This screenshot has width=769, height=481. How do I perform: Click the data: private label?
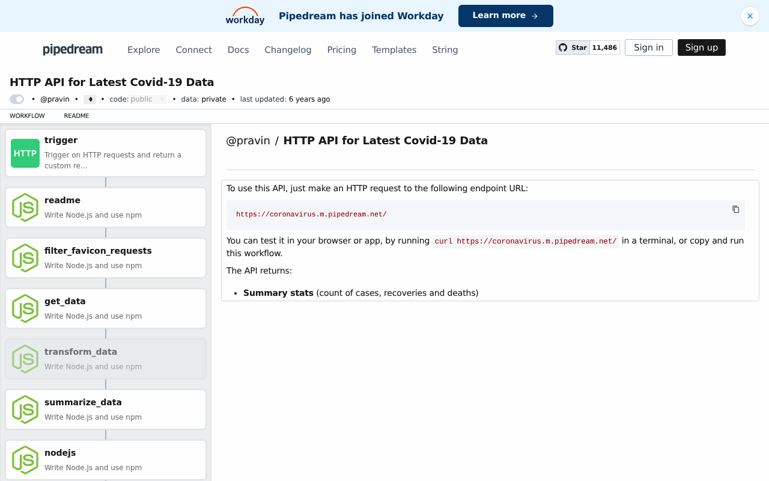click(204, 99)
